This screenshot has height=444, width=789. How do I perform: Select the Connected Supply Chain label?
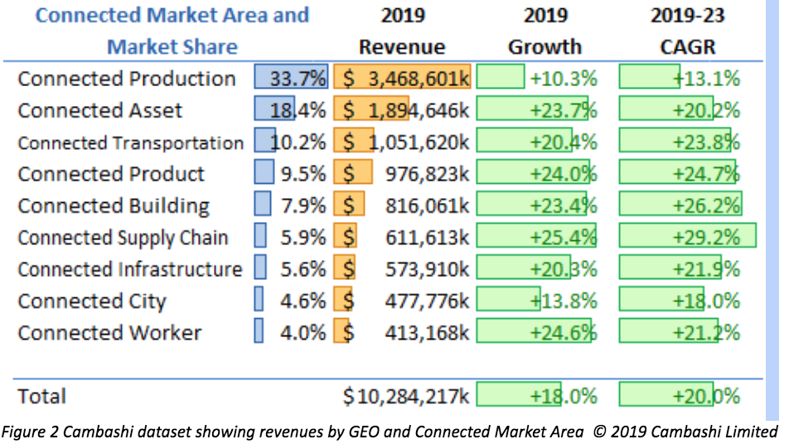click(x=123, y=238)
